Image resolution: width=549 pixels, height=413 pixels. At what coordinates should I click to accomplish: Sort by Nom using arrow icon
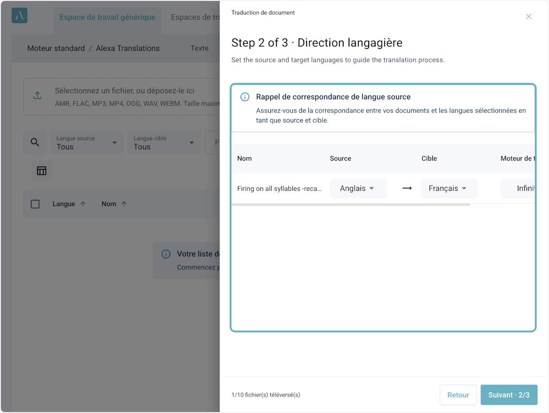click(124, 204)
